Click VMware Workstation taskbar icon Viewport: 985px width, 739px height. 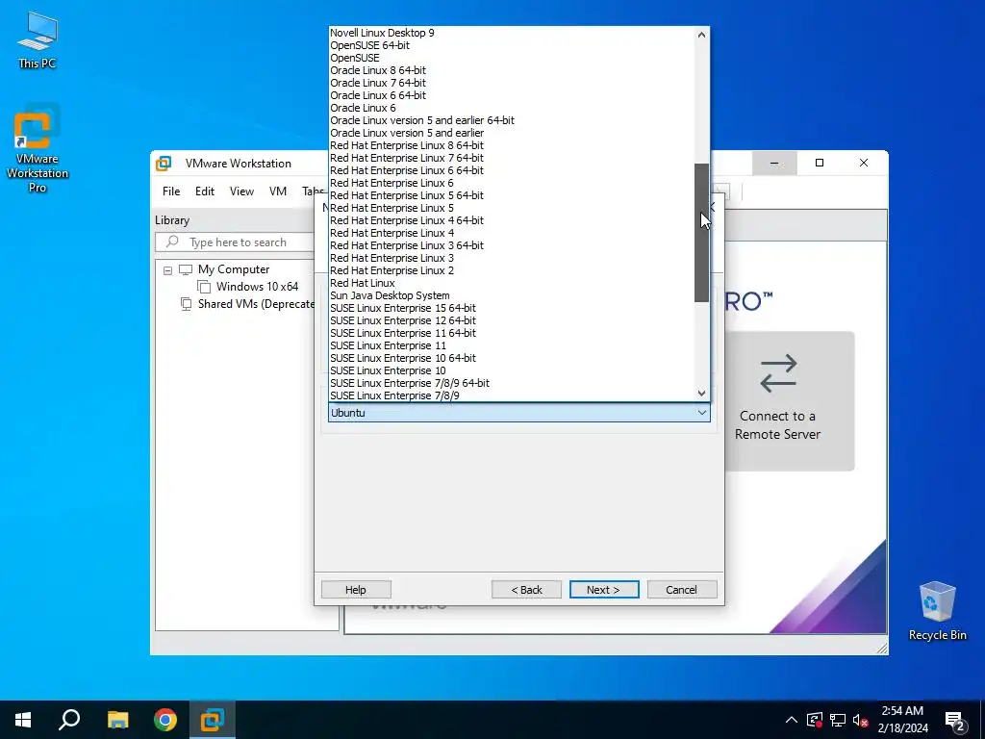point(213,720)
